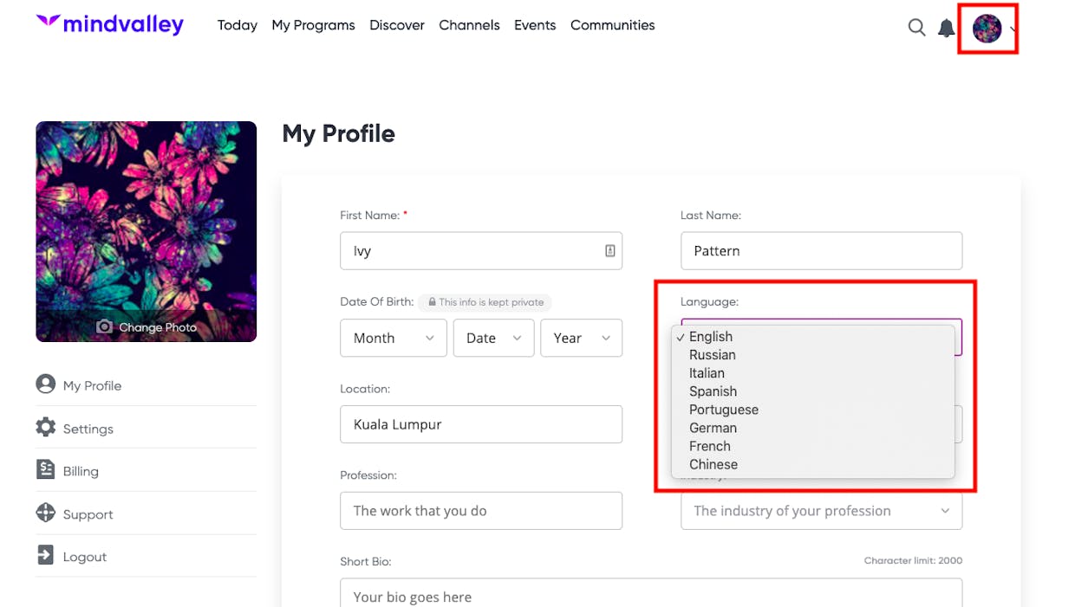Click the Location field with Kuala Lumpur
This screenshot has width=1075, height=607.
point(481,424)
